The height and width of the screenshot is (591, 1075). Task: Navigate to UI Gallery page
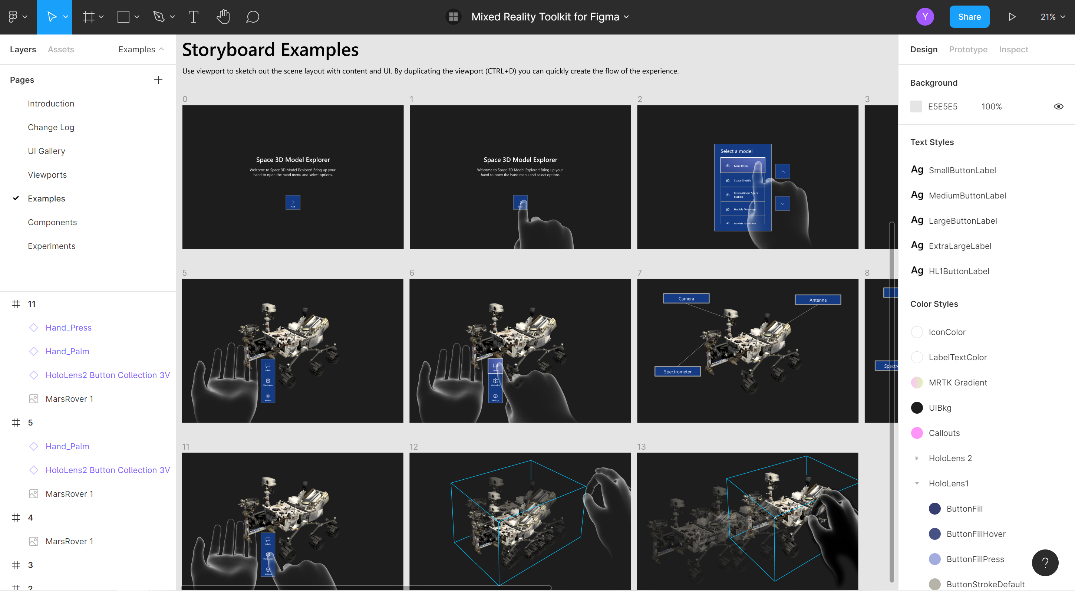[46, 151]
